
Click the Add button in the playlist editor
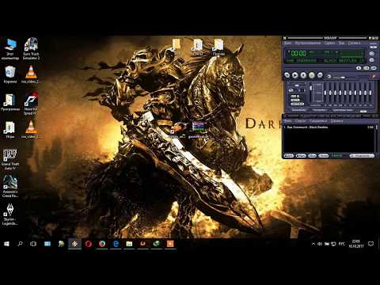point(289,156)
